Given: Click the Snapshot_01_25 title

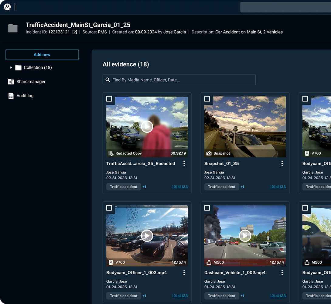Looking at the screenshot, I should [x=221, y=164].
